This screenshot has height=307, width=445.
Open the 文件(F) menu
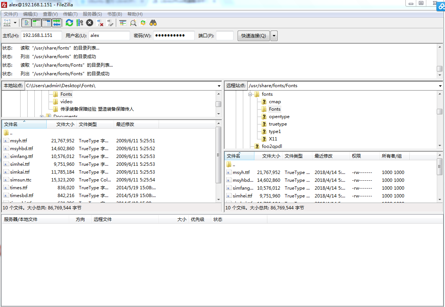(x=11, y=14)
